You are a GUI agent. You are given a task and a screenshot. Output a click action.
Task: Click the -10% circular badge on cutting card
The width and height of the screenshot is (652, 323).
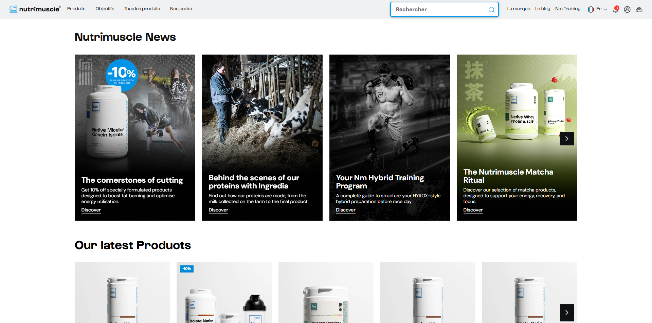[122, 75]
